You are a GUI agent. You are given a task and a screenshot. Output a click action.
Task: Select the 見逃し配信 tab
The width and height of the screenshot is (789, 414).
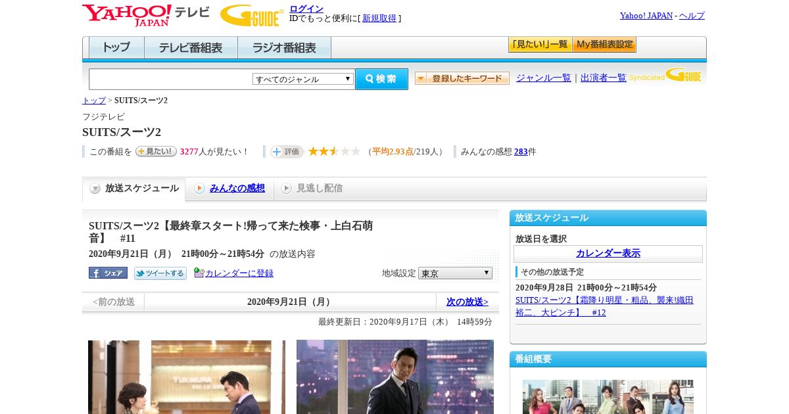point(312,189)
